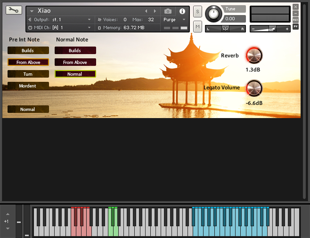The width and height of the screenshot is (310, 238).
Task: Open Xiao instrument name menu arrow
Action: 32,11
